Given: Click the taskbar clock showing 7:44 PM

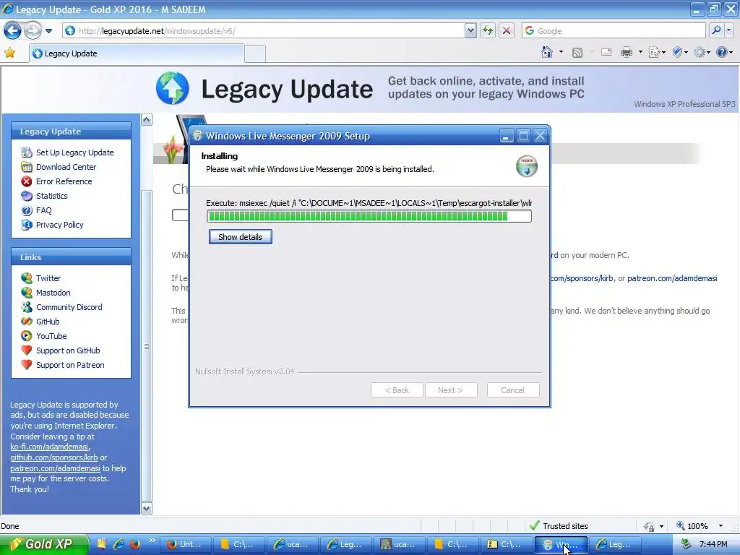Looking at the screenshot, I should pos(713,544).
